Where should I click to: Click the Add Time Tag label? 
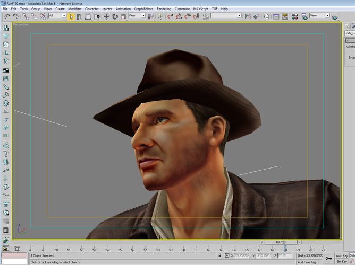306,262
